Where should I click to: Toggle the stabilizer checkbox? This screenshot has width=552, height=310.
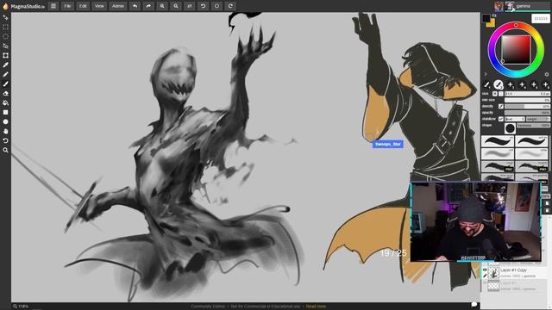500,119
